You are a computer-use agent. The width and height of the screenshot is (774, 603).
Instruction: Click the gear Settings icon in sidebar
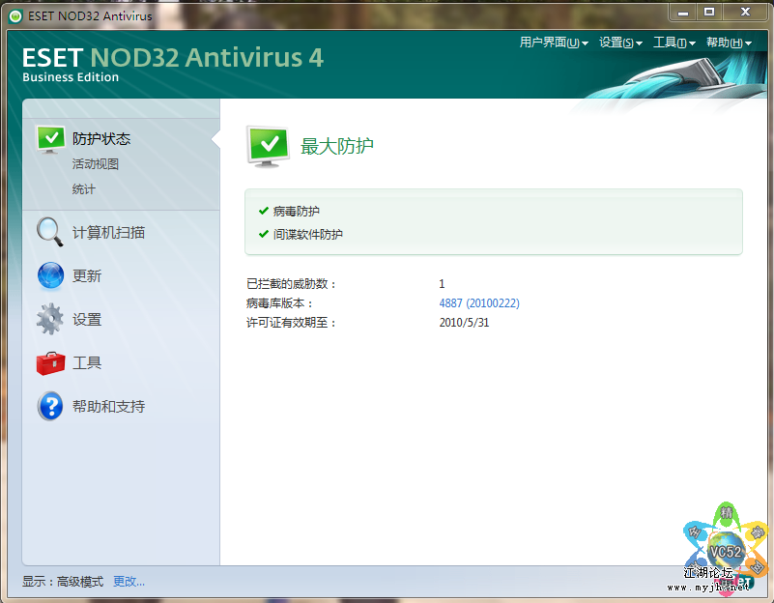[x=50, y=319]
